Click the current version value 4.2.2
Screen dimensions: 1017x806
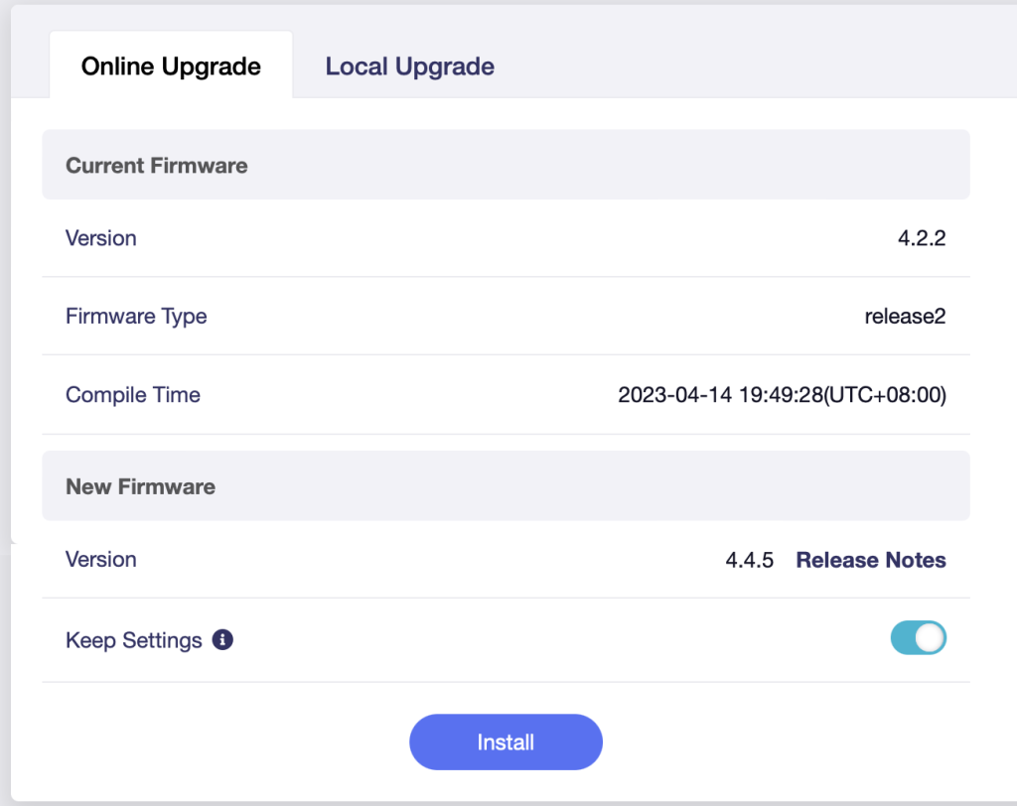pos(921,238)
